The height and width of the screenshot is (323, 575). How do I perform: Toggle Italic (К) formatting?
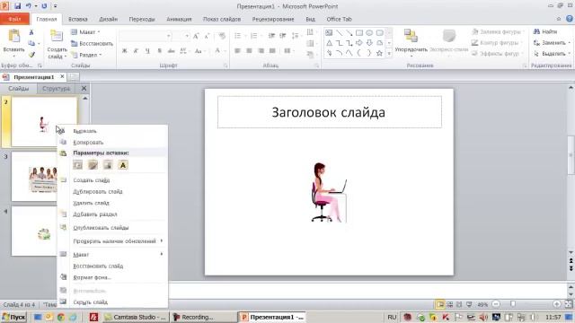click(136, 51)
